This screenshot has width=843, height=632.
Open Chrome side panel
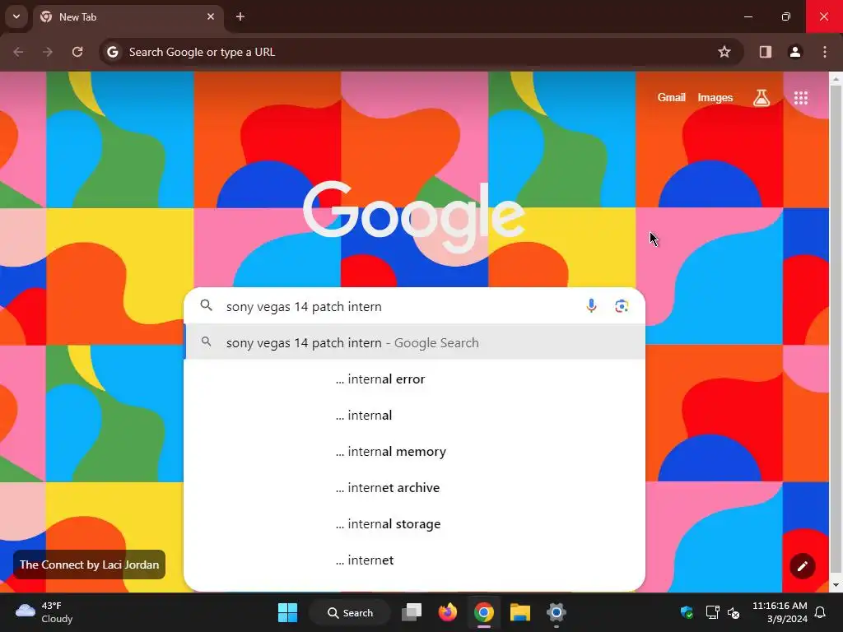coord(766,52)
